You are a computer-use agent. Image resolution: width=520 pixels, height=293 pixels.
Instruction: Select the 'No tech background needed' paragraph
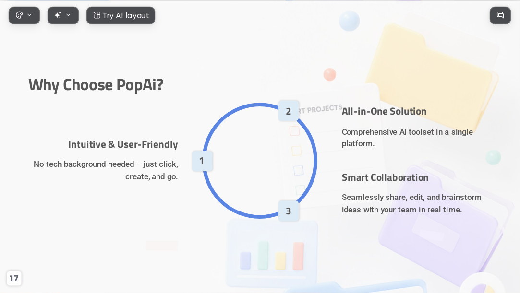tap(106, 170)
